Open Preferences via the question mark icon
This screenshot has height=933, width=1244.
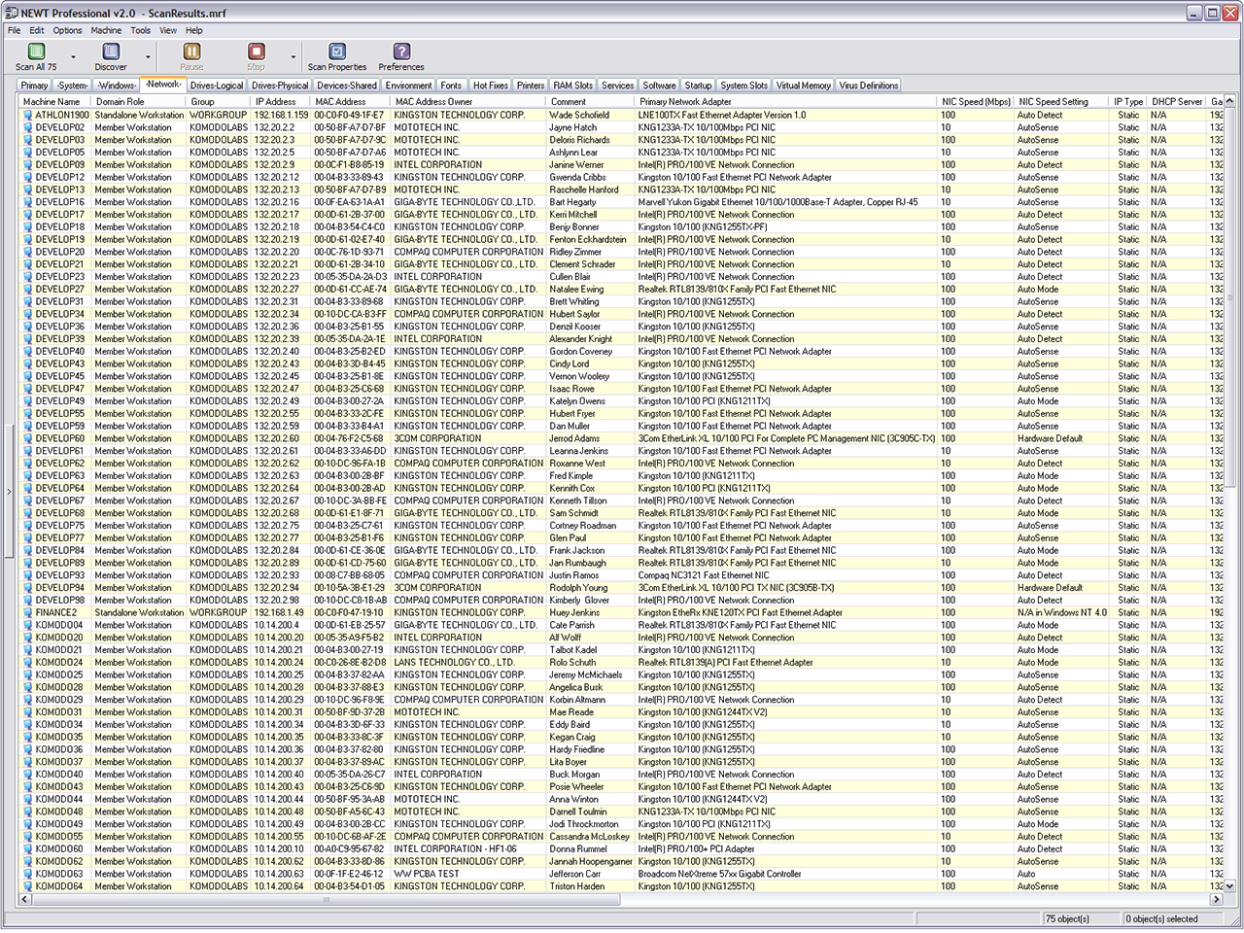401,52
